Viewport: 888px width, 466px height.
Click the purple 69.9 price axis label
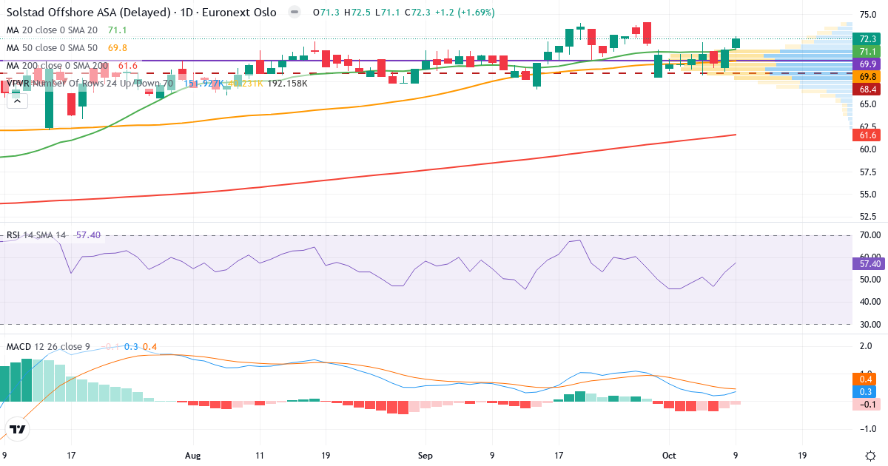(x=868, y=64)
